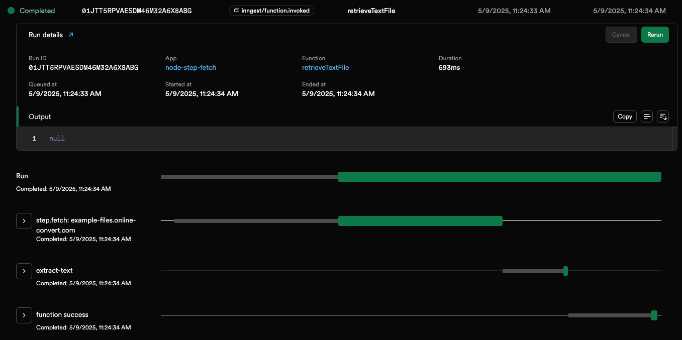The image size is (682, 340).
Task: Click the green Completed status dot
Action: pyautogui.click(x=11, y=10)
